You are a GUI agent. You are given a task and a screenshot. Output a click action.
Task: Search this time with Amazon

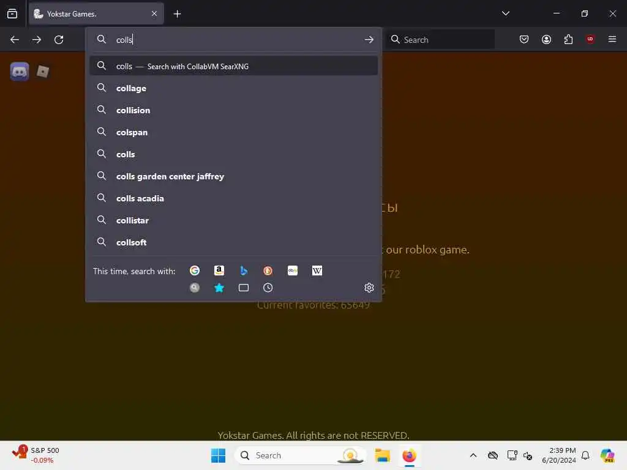219,271
